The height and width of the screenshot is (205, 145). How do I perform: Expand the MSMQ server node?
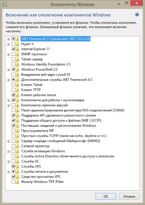pos(9,141)
